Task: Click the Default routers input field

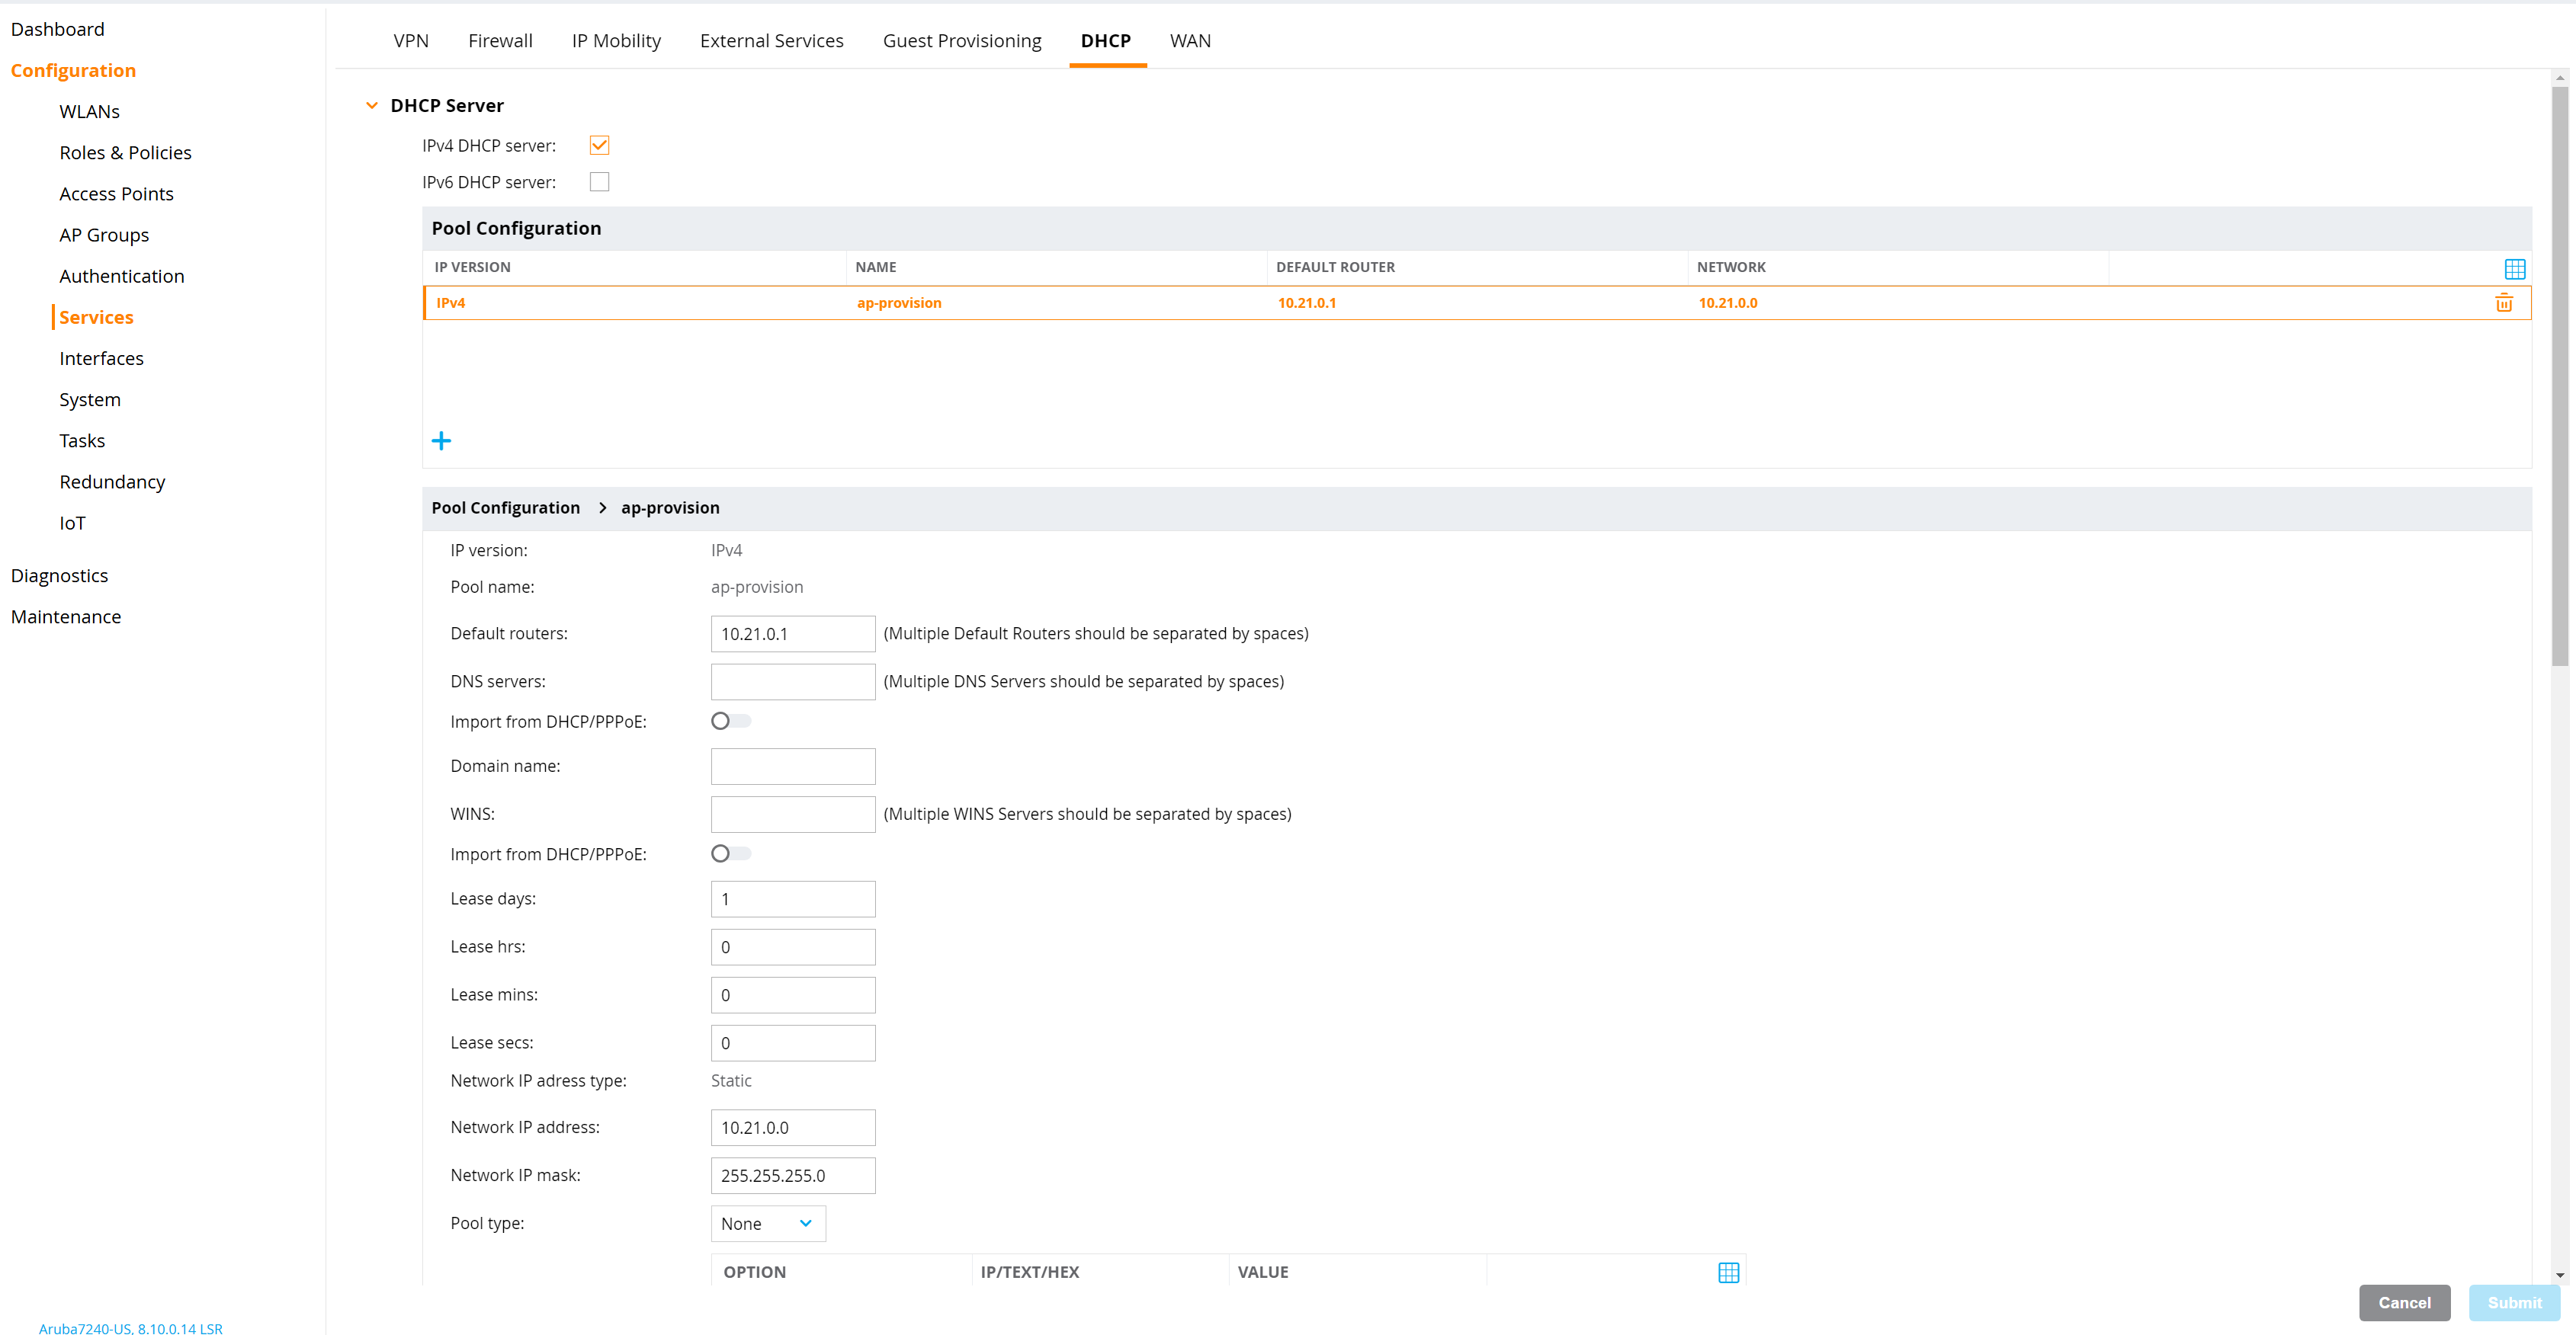Action: [x=792, y=632]
